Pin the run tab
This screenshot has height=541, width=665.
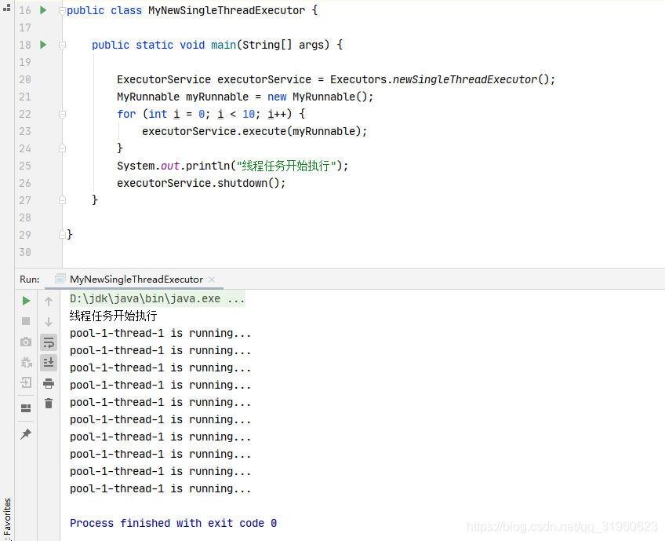point(26,434)
